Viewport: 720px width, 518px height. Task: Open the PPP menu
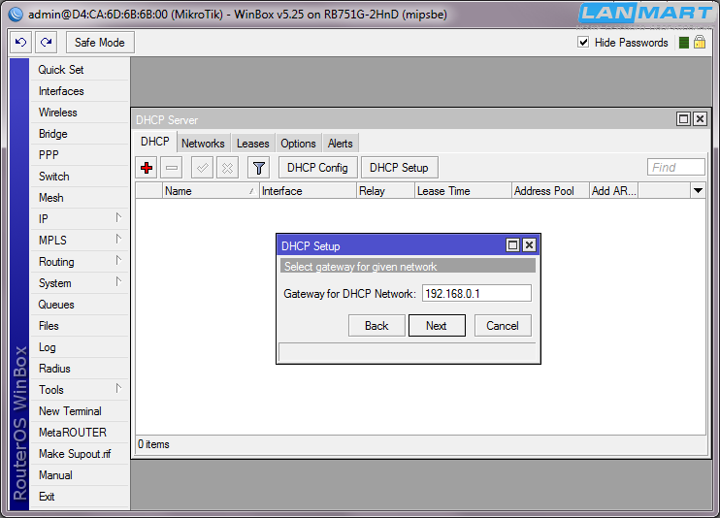(79, 155)
